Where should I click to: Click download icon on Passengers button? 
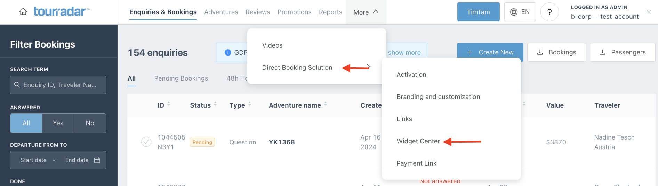click(602, 52)
